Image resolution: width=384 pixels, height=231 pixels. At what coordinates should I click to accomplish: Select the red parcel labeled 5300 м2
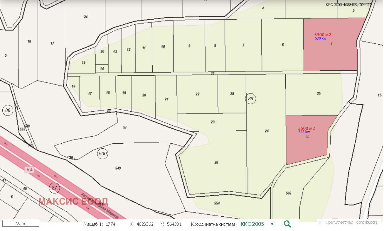coord(330,45)
